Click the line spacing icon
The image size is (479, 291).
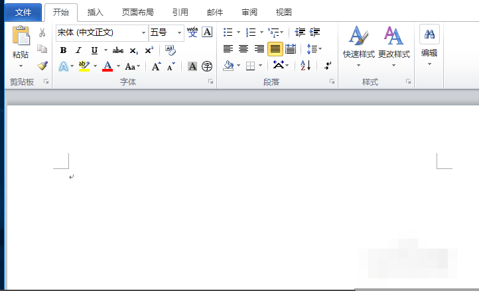tap(312, 49)
